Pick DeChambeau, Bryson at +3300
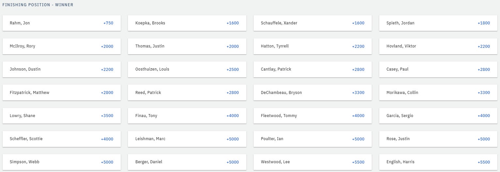Screen dimensions: 500x172 [313, 93]
